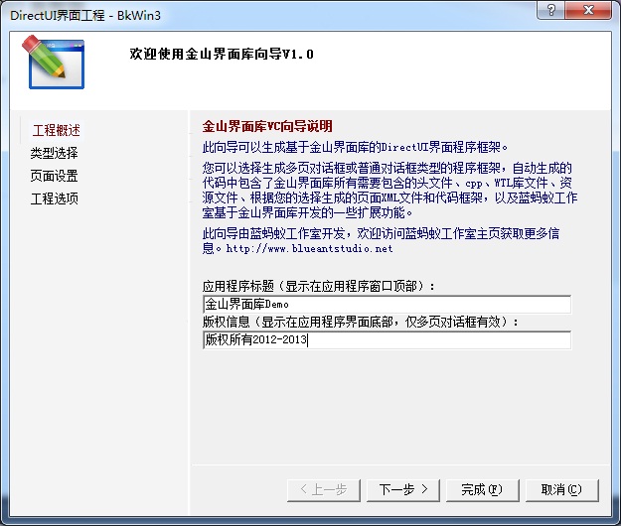Click the label 应用程序标题
This screenshot has height=526, width=621.
pos(238,286)
